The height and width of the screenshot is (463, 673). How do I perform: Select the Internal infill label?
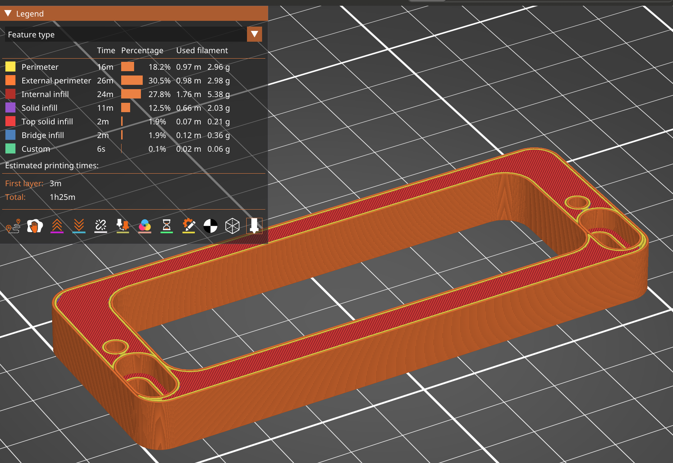[45, 94]
